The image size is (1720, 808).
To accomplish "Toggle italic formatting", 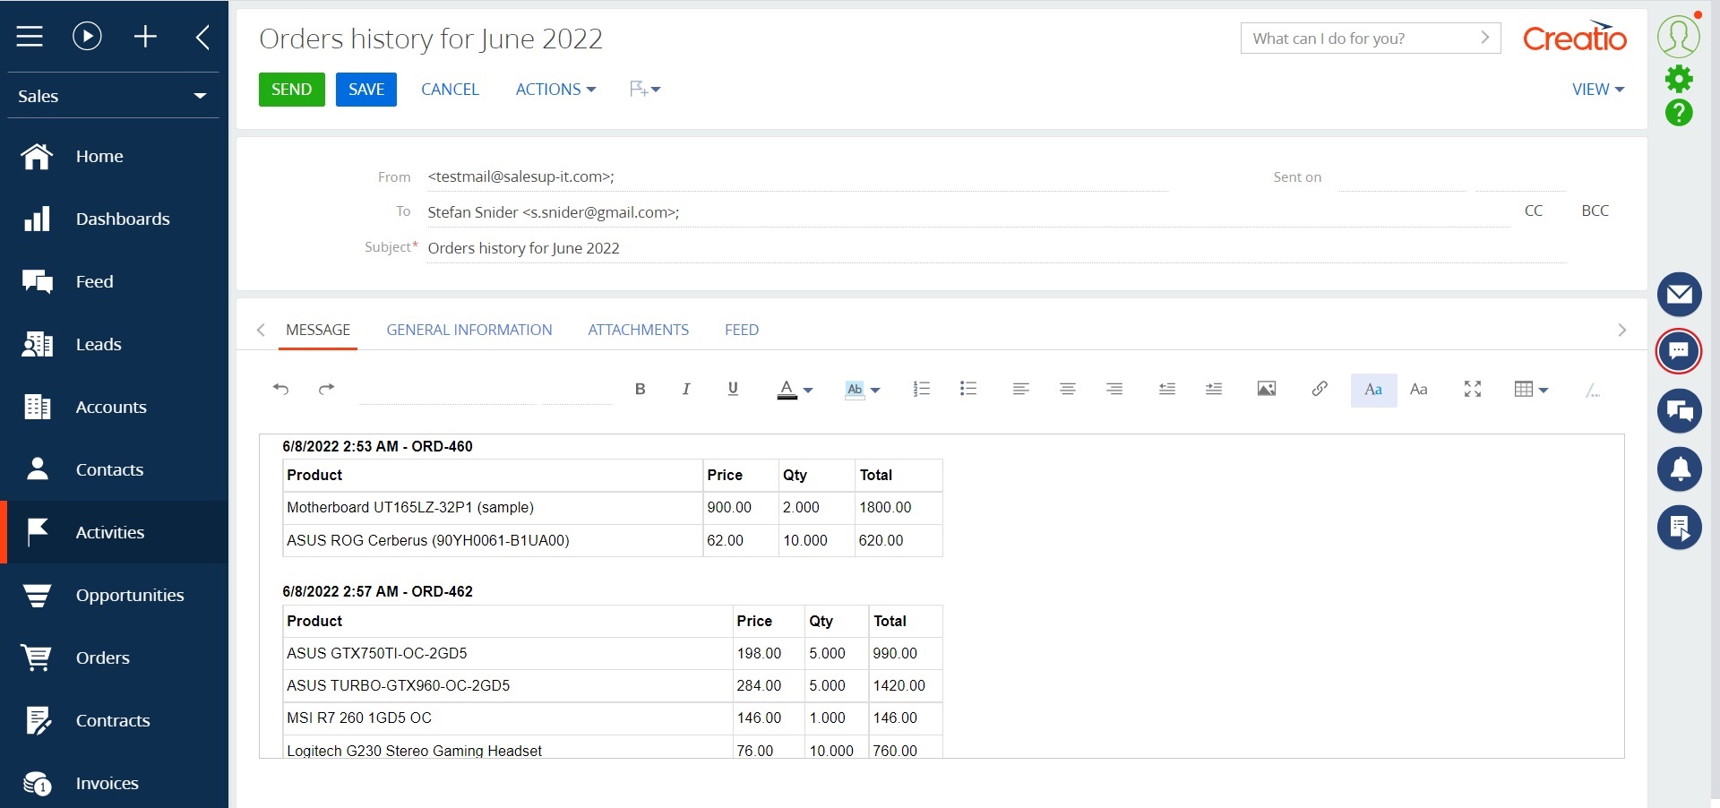I will point(686,389).
